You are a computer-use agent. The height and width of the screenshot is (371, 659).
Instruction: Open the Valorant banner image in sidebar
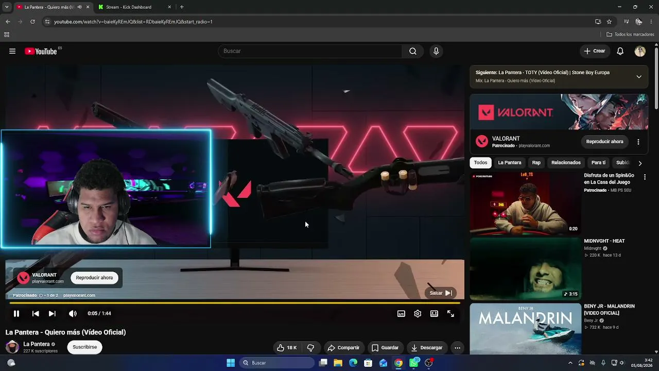coord(559,112)
